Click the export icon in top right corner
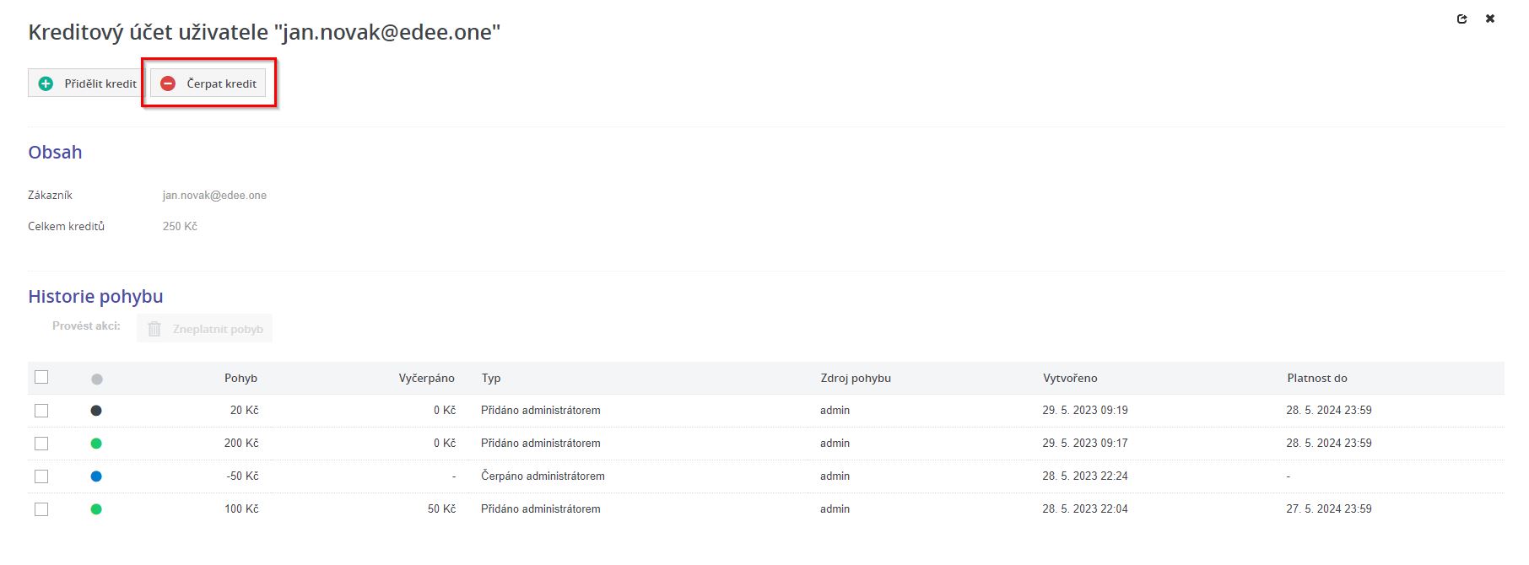This screenshot has width=1529, height=565. click(x=1461, y=19)
